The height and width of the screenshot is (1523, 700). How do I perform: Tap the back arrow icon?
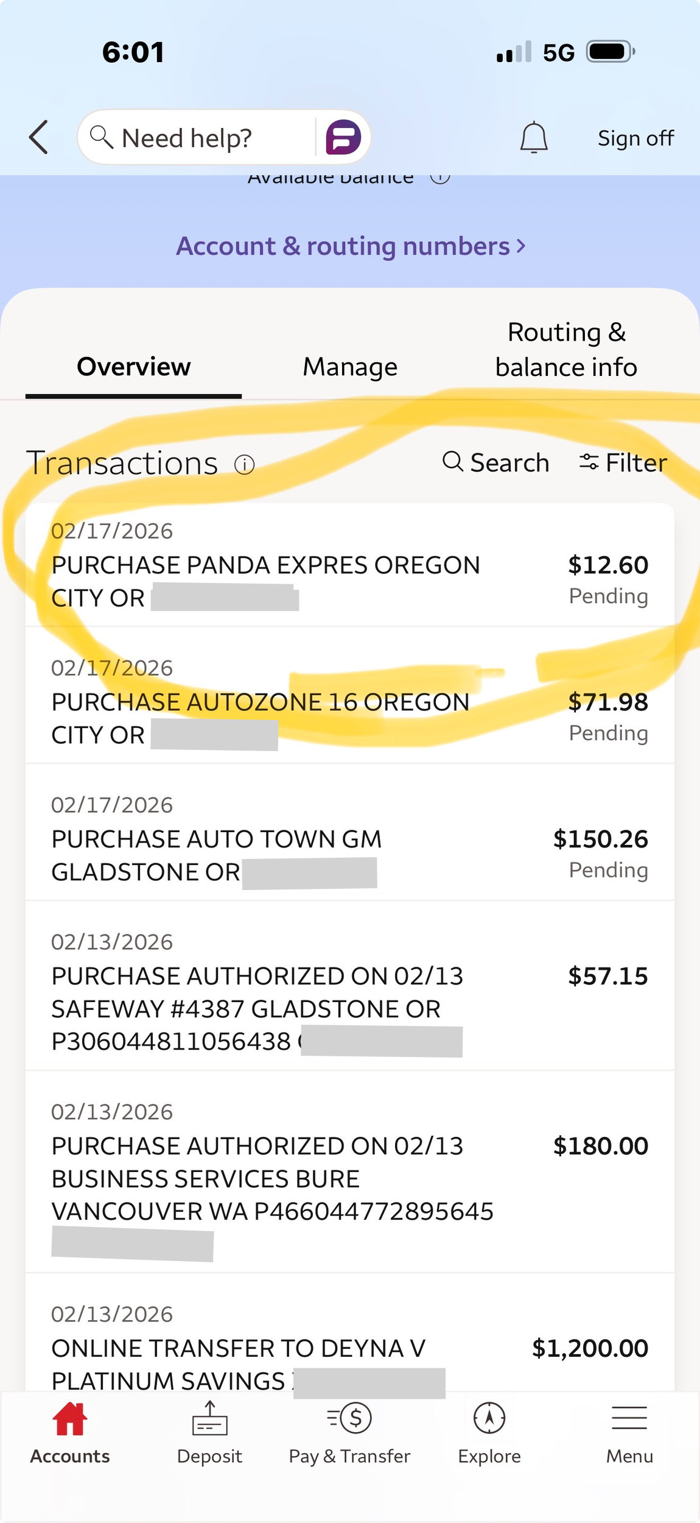[x=38, y=137]
